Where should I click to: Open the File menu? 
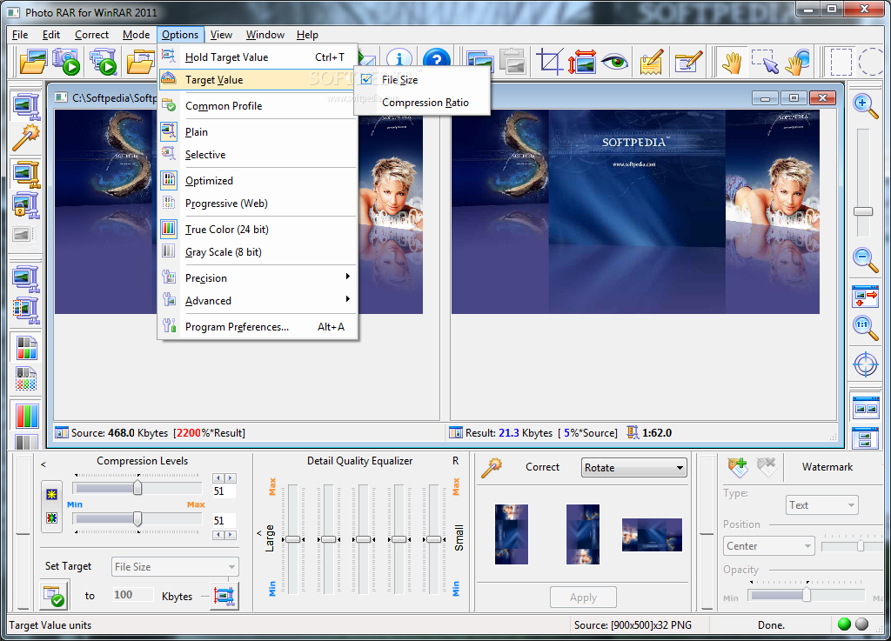[20, 35]
